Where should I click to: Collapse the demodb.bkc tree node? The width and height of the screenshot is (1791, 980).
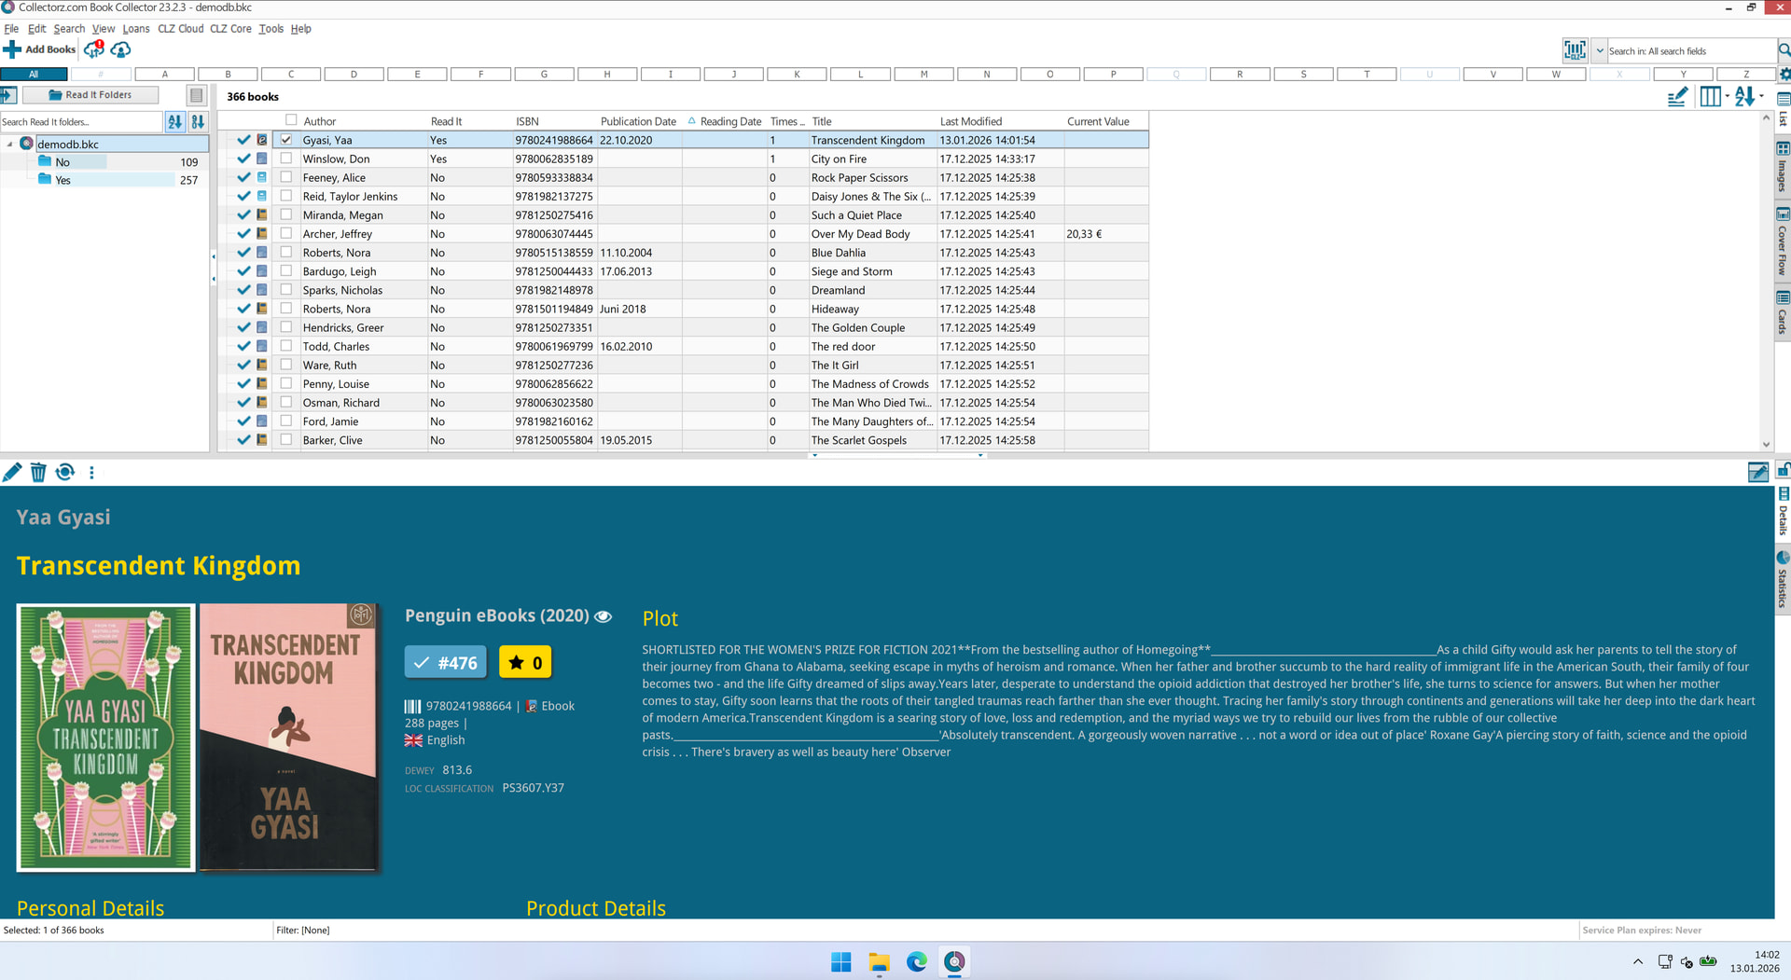pyautogui.click(x=10, y=145)
